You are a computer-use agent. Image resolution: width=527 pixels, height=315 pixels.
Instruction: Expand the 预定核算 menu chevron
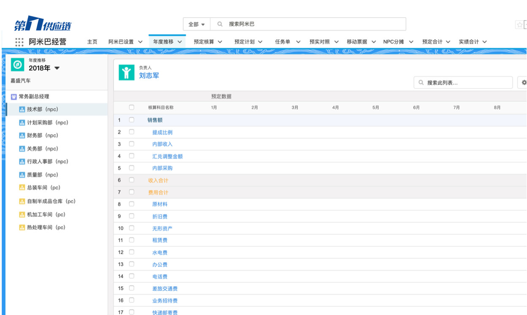coord(220,42)
